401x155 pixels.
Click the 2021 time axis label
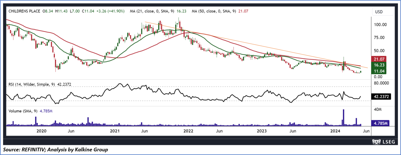[115, 131]
